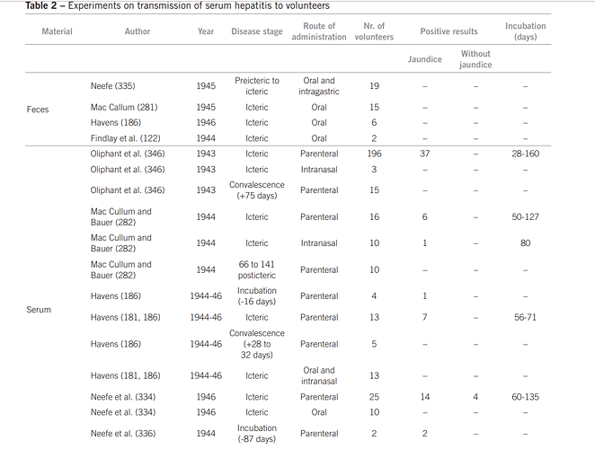Click the Convalescence (+75 days) cell
Image resolution: width=595 pixels, height=449 pixels.
tap(257, 190)
